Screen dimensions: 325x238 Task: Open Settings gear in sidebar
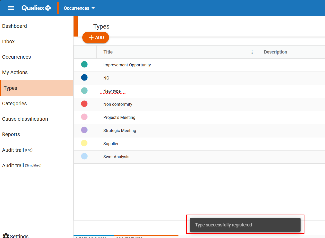[x=6, y=236]
